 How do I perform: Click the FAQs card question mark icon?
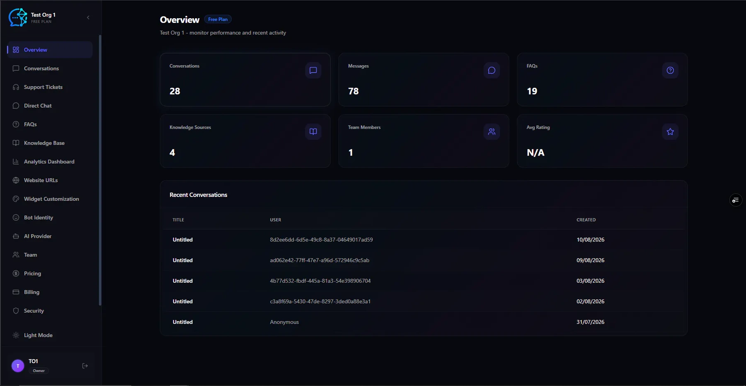coord(670,70)
